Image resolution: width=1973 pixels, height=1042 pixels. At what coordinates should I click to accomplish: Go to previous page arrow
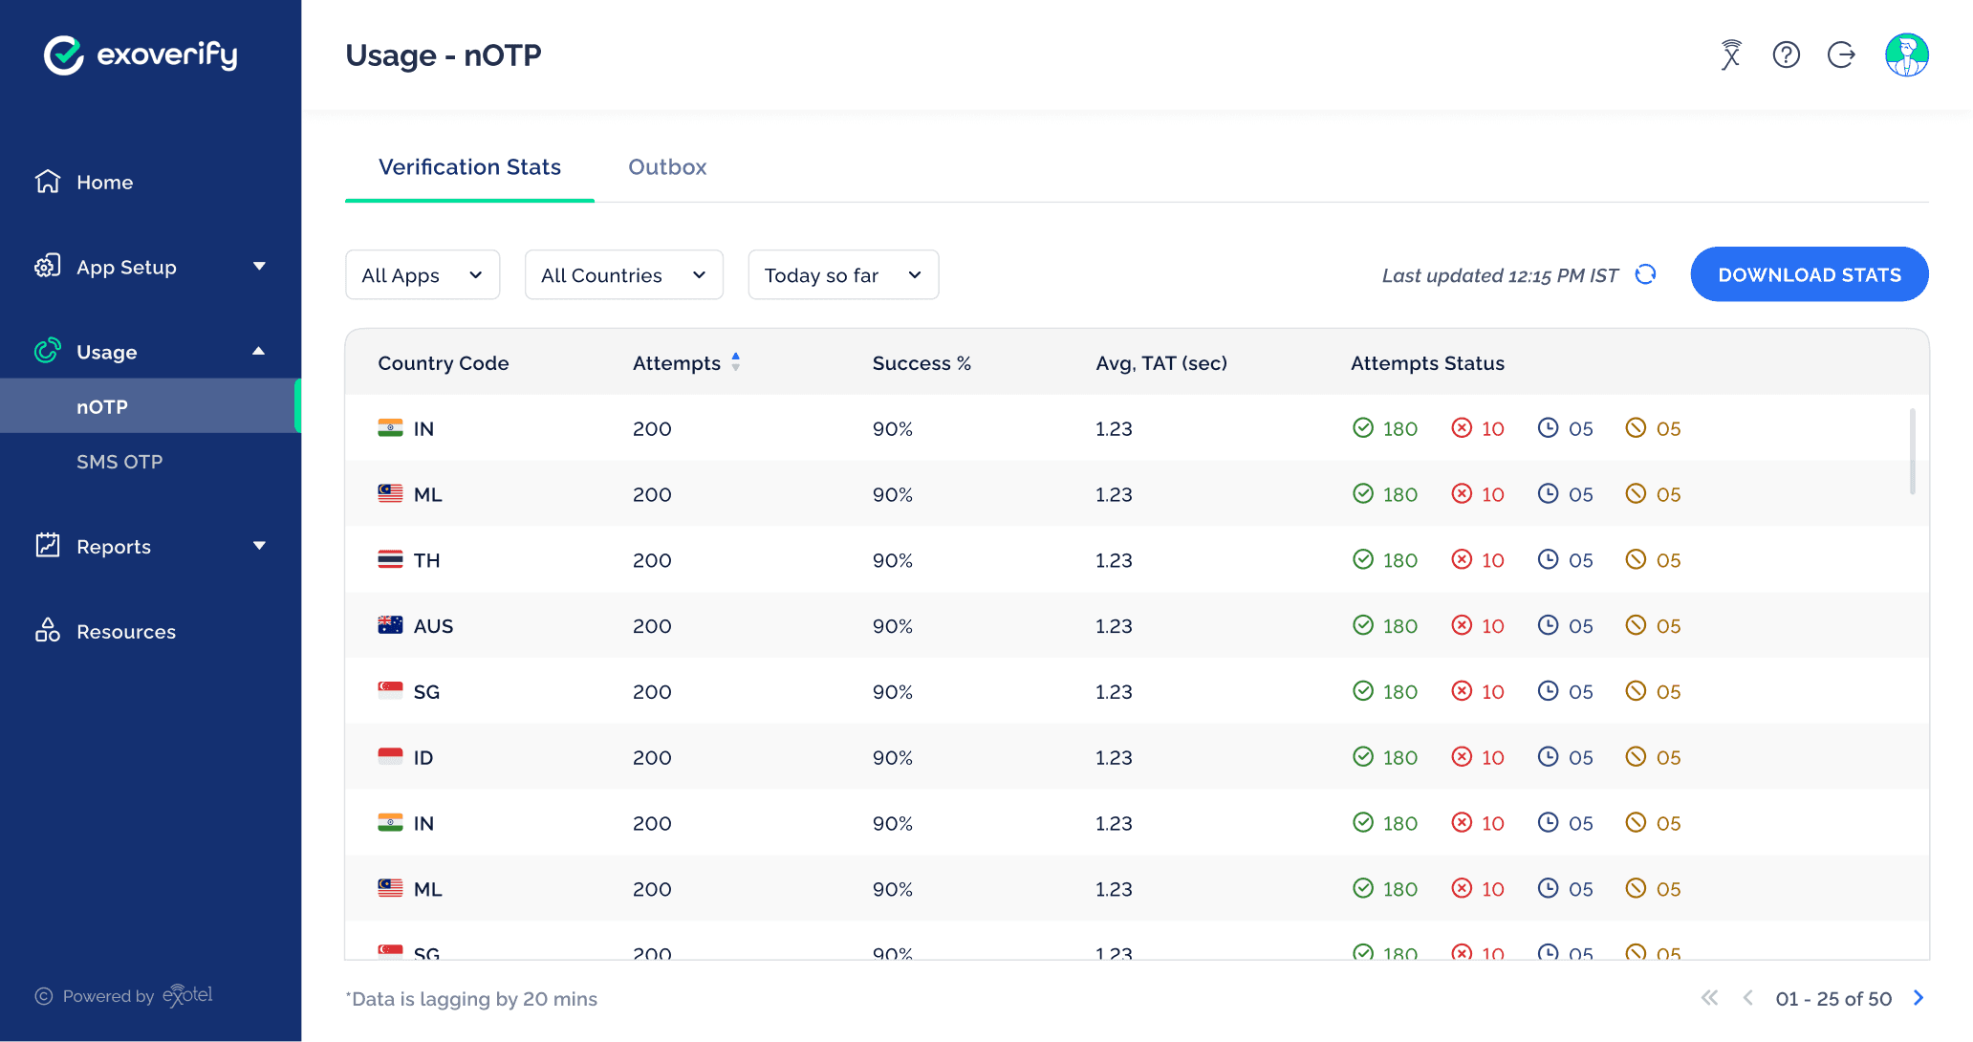tap(1748, 998)
